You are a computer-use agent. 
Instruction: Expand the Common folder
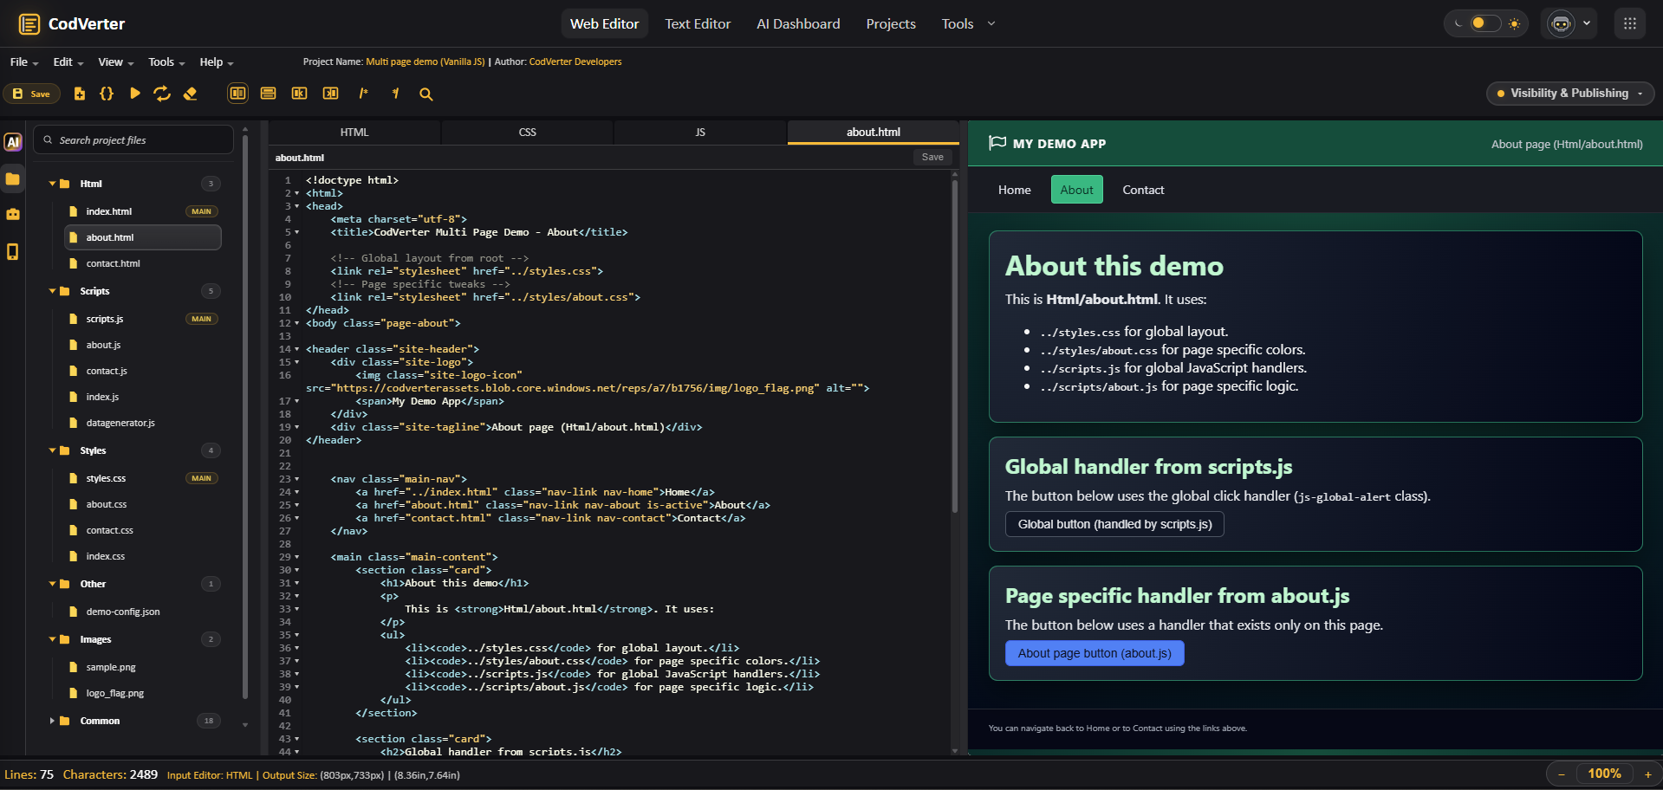pos(52,721)
